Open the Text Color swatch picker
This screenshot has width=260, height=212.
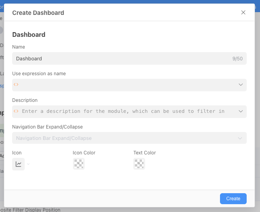(x=139, y=164)
